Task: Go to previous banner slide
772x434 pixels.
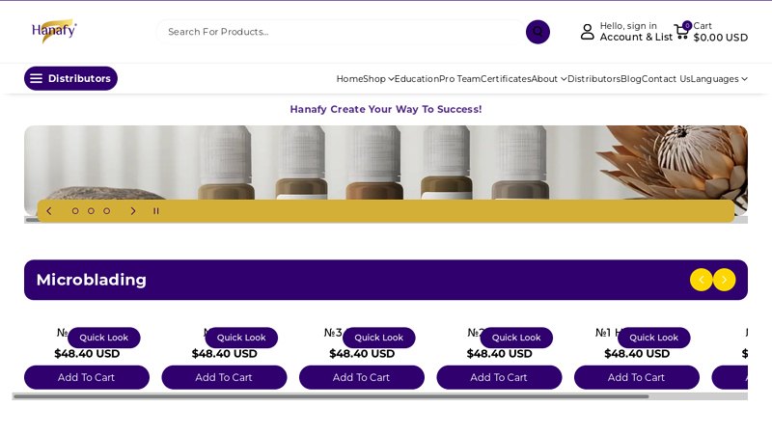Action: (x=49, y=211)
